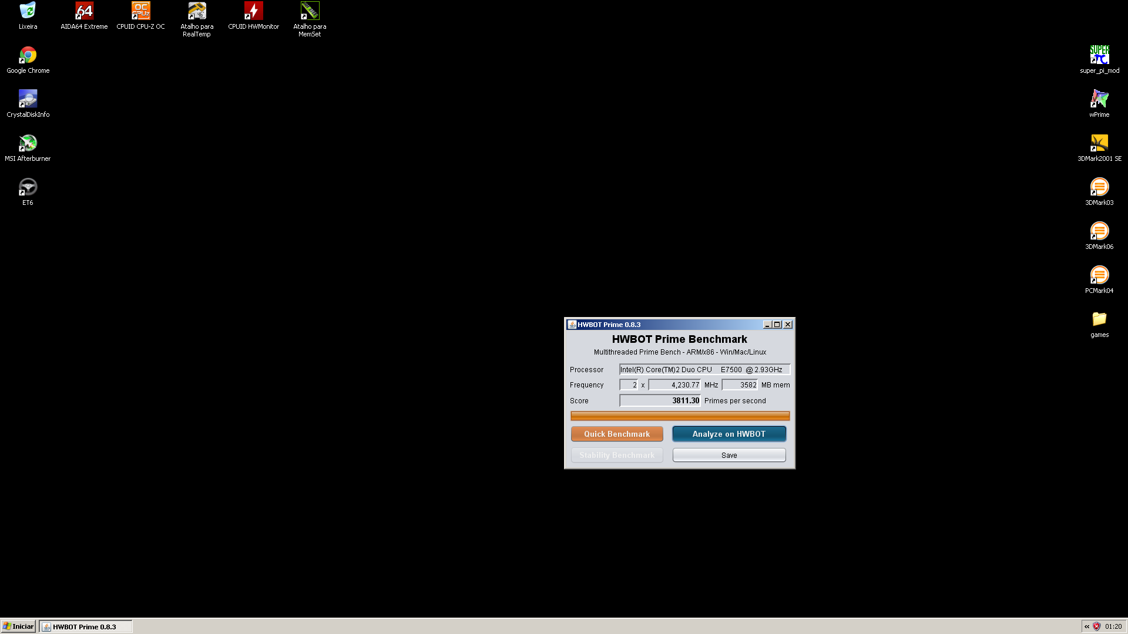The height and width of the screenshot is (634, 1128).
Task: Open the games folder icon
Action: 1099,319
